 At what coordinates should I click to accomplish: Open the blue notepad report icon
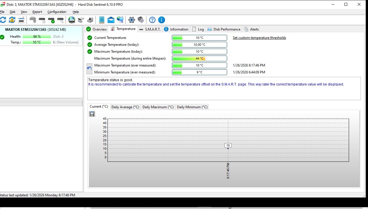click(x=101, y=20)
